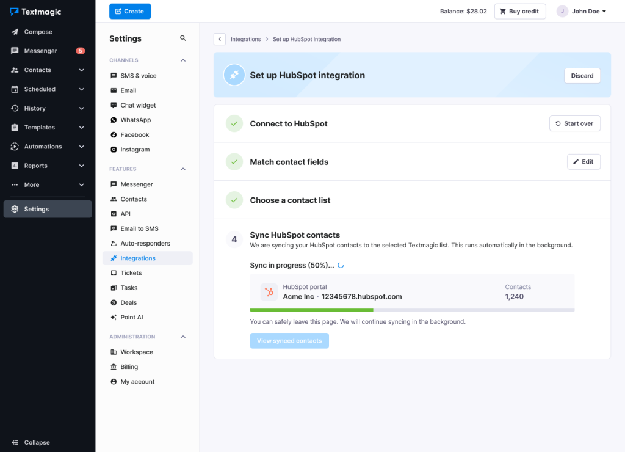Image resolution: width=625 pixels, height=452 pixels.
Task: Click the Reports chart icon
Action: tap(15, 166)
